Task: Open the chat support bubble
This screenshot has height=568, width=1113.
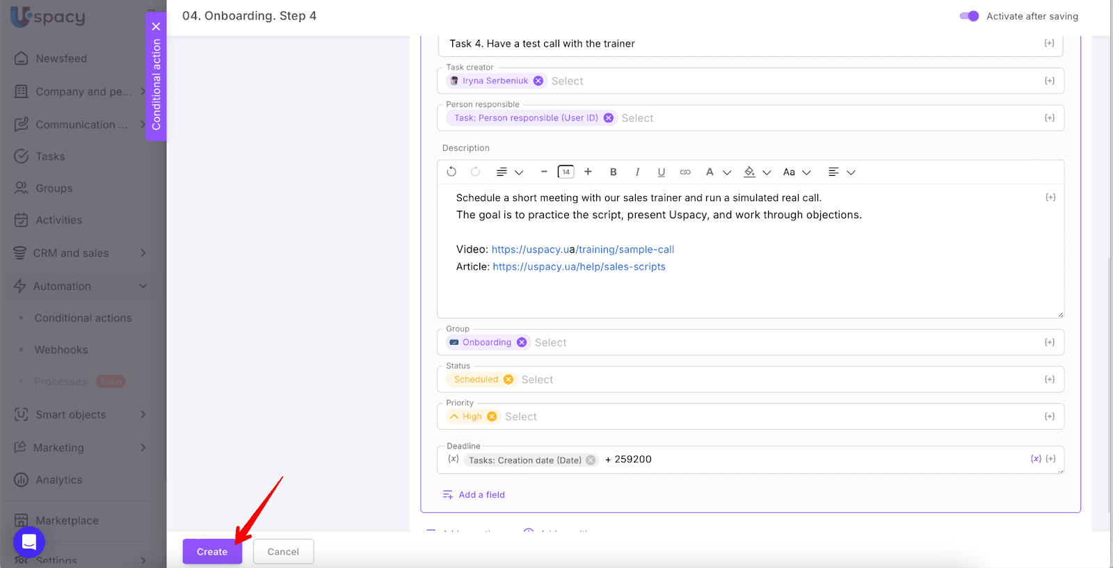Action: 29,542
